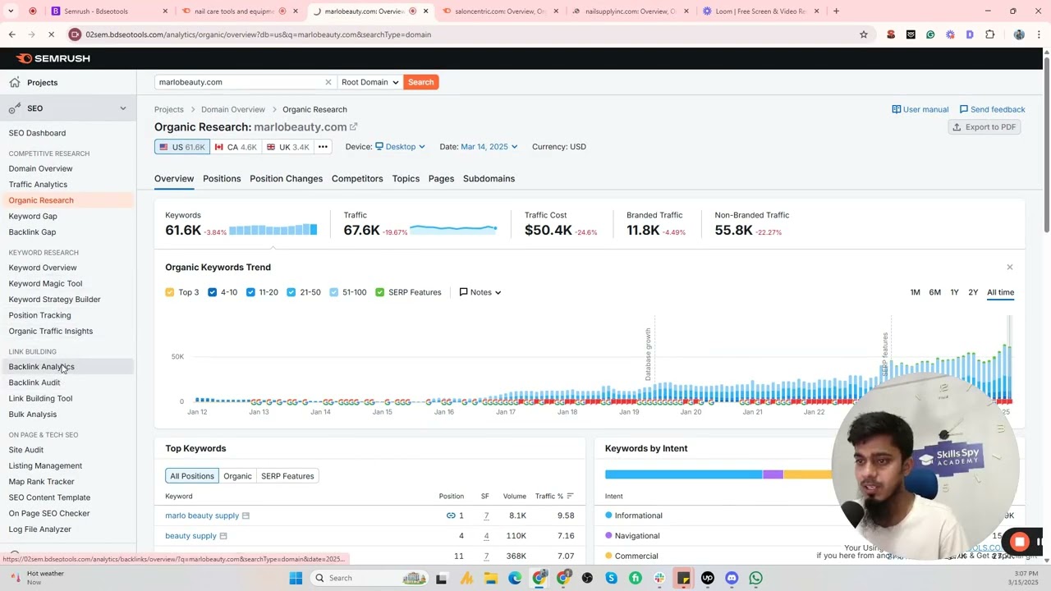1051x591 pixels.
Task: Open Microsoft Edge from the taskbar
Action: (x=515, y=578)
